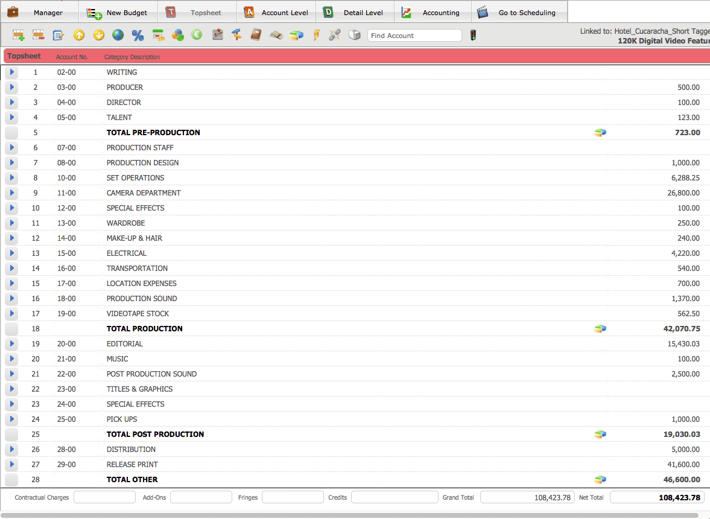The width and height of the screenshot is (710, 519).
Task: Click the Find Account search field
Action: [x=414, y=36]
